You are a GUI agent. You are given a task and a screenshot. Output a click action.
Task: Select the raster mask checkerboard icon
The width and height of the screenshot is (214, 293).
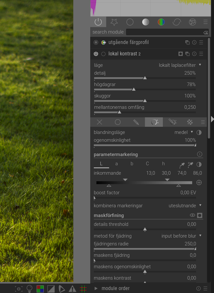(x=190, y=122)
